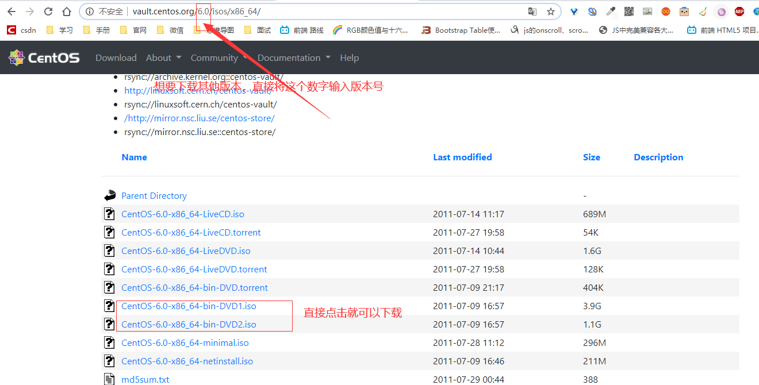
Task: Bookmark this page with the star icon
Action: point(550,11)
